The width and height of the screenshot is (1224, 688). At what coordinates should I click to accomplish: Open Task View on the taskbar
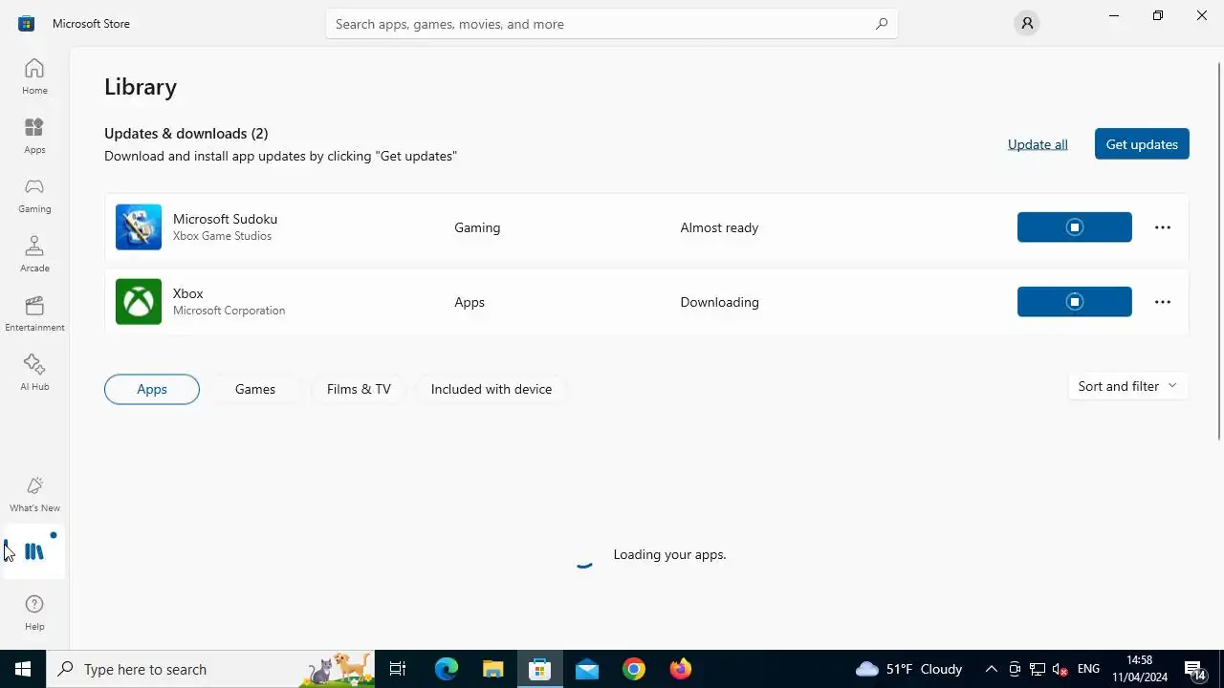[398, 669]
